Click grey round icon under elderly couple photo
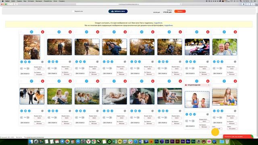The image size is (258, 145). click(235, 62)
